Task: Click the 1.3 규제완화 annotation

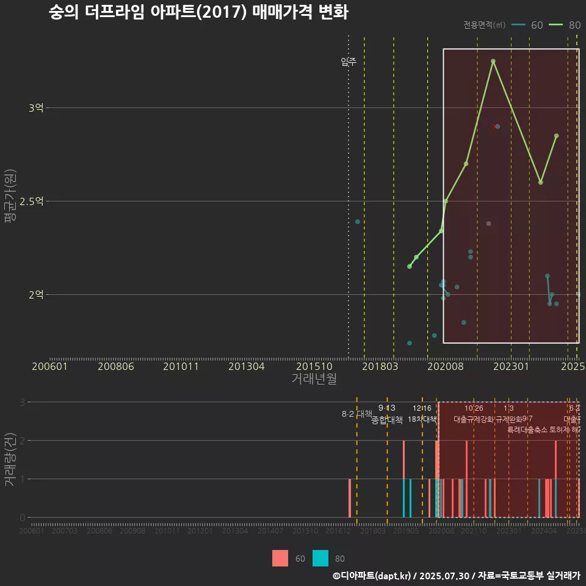Action: point(508,414)
